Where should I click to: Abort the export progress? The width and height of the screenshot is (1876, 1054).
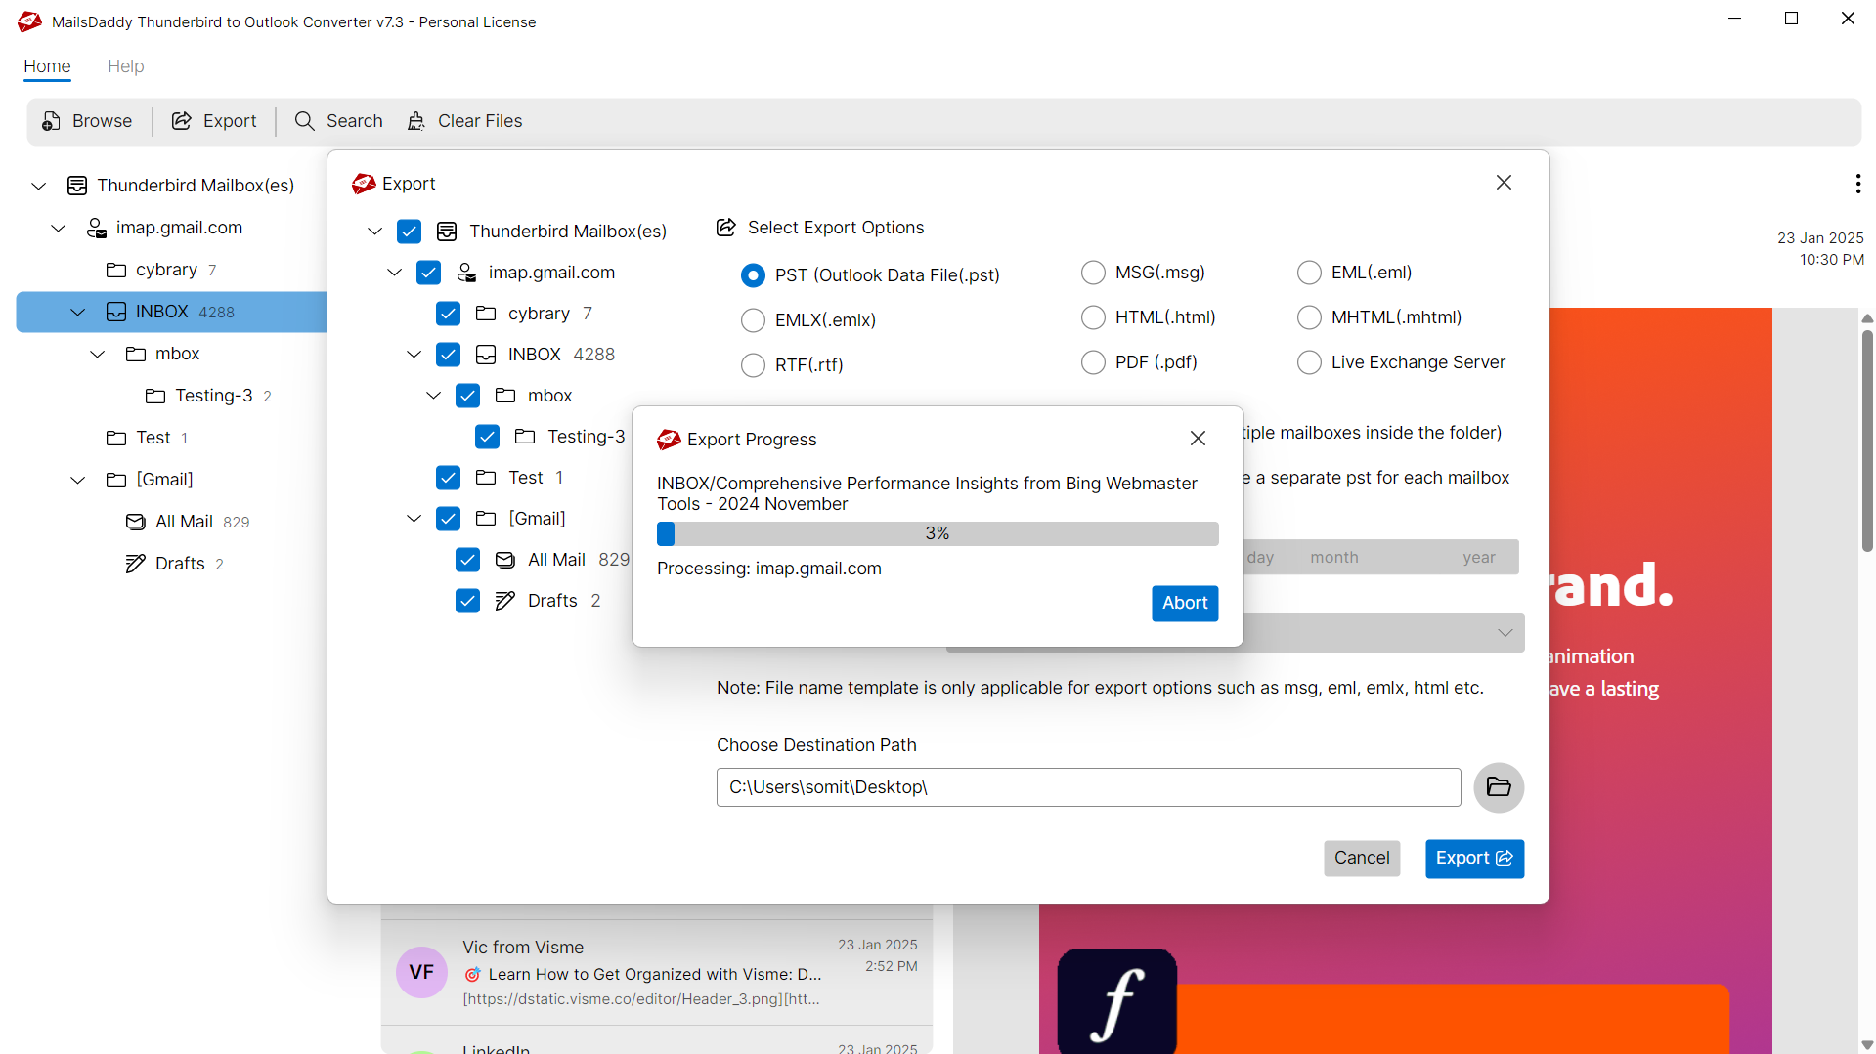click(1185, 604)
